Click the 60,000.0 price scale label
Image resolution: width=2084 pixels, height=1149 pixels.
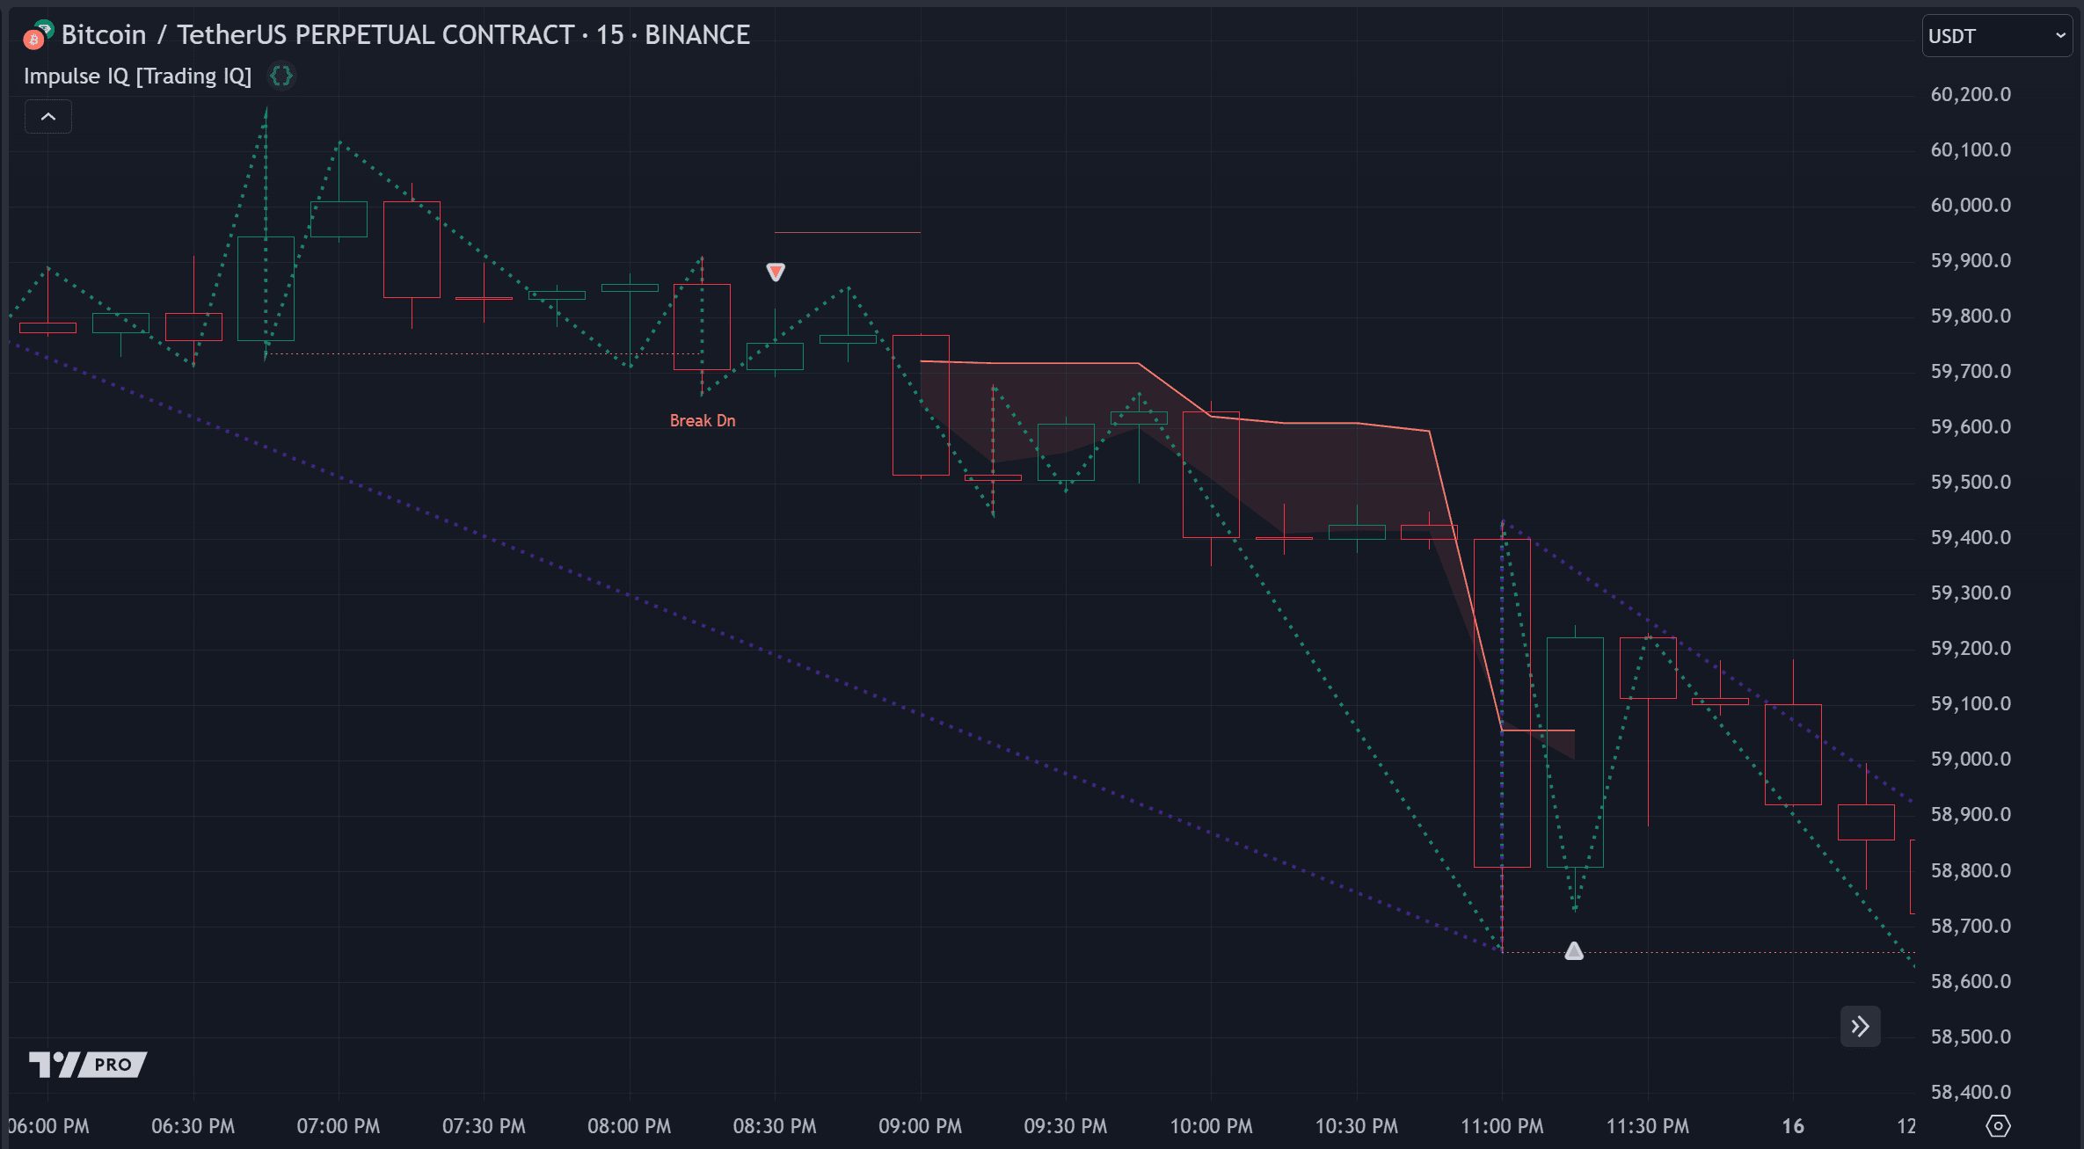click(x=1971, y=205)
